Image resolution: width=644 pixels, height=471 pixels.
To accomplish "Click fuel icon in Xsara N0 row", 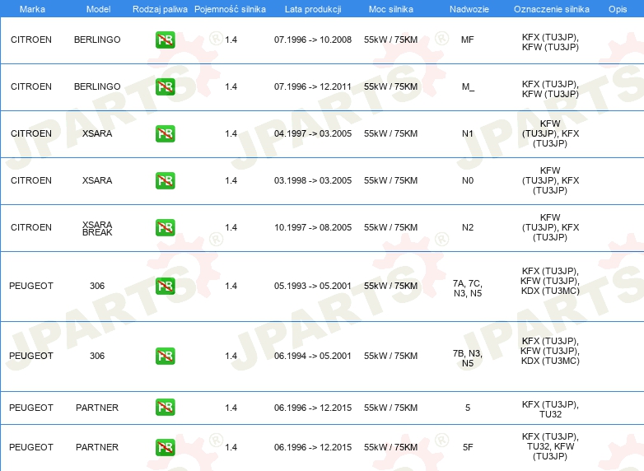I will click(x=165, y=180).
